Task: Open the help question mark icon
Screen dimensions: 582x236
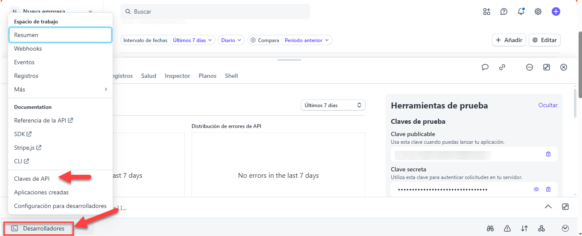Action: [504, 11]
